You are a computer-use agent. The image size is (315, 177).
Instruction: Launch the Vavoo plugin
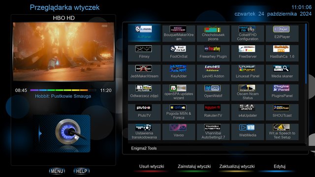(179, 131)
